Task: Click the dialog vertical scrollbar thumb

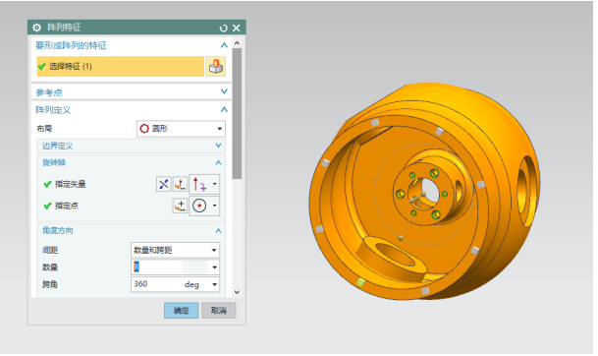Action: coord(237,113)
